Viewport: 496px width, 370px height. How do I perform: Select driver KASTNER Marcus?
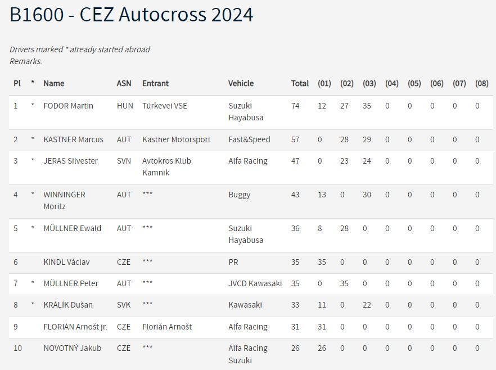click(x=73, y=140)
